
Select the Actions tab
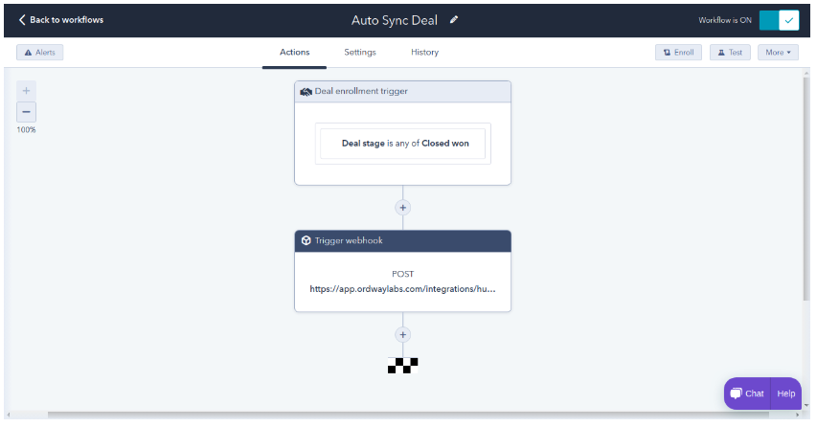click(294, 52)
